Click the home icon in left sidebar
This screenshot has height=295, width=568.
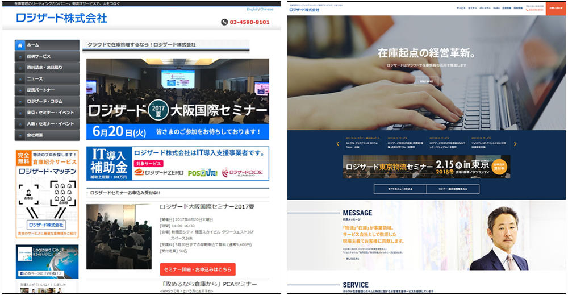click(20, 45)
